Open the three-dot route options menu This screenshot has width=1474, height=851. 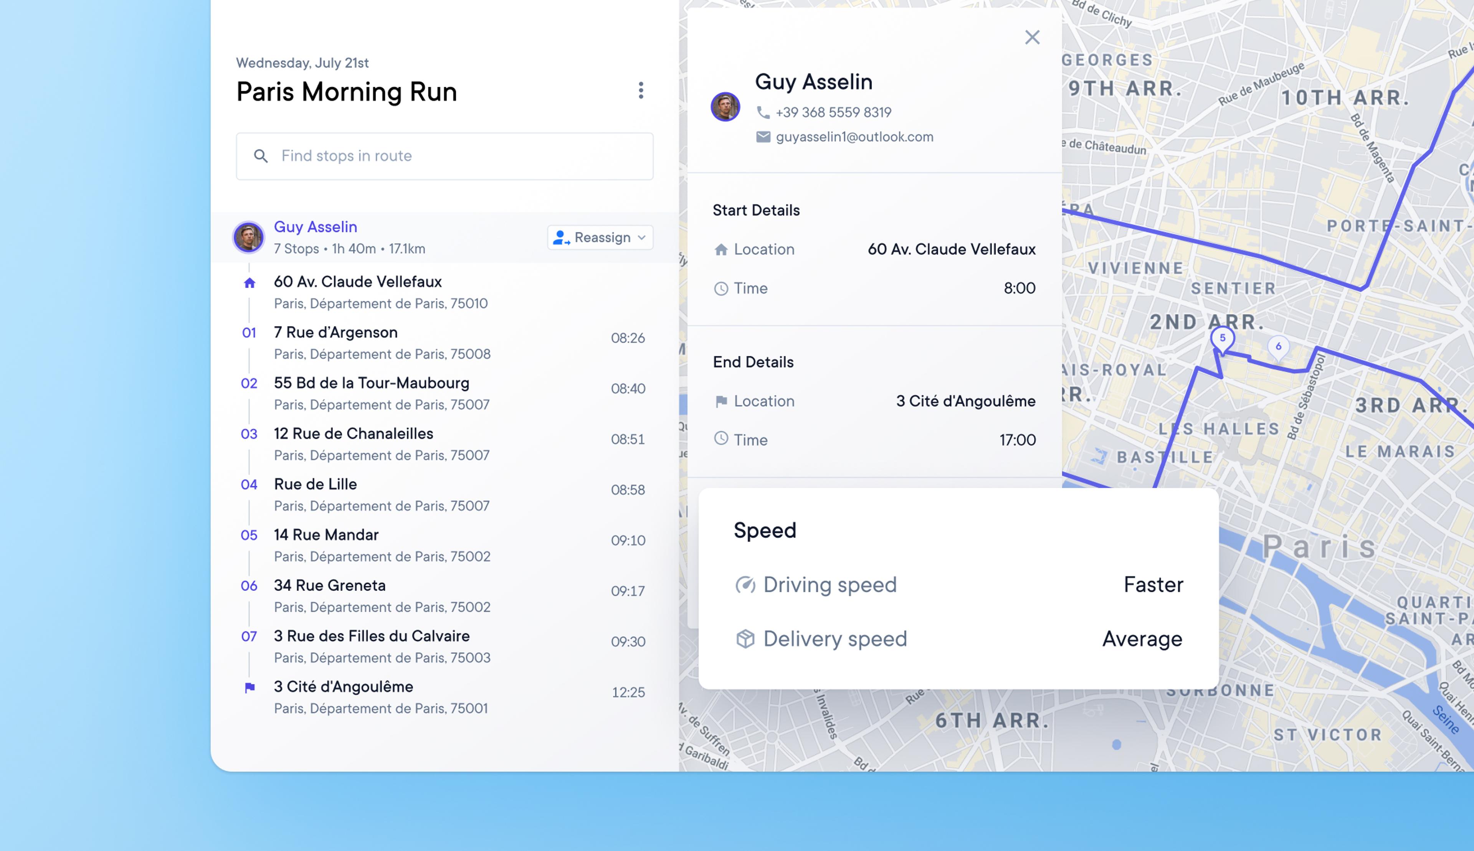point(641,90)
